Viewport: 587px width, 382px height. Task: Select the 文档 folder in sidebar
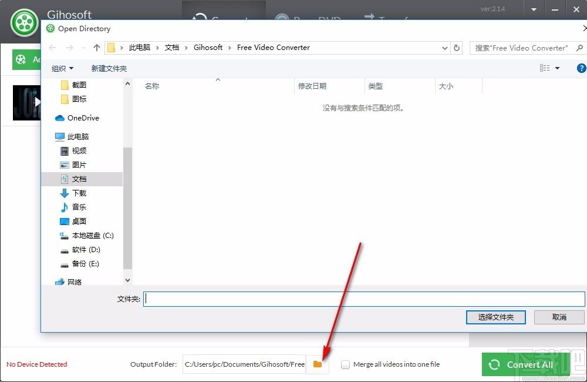point(82,179)
